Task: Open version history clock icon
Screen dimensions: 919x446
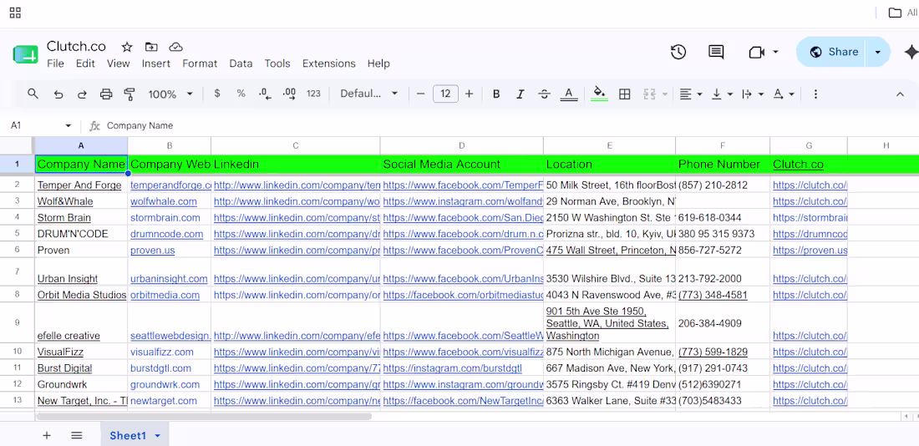Action: coord(678,52)
